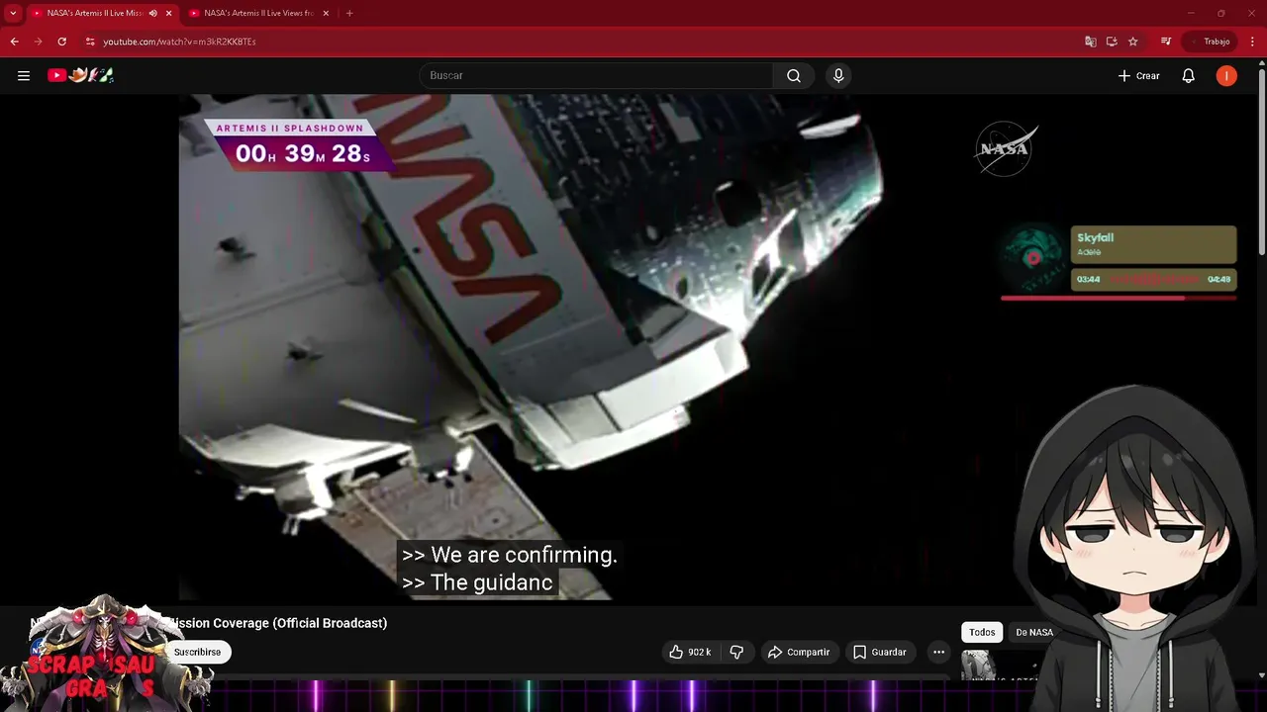Open browser media controls icon
The height and width of the screenshot is (712, 1267).
pyautogui.click(x=1166, y=42)
